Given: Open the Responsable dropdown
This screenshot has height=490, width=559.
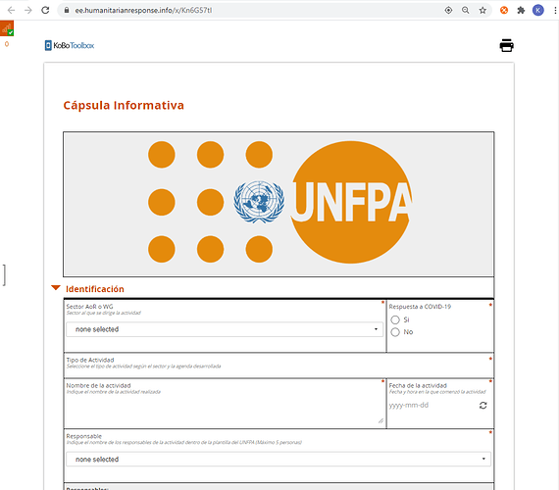Looking at the screenshot, I should [x=279, y=459].
